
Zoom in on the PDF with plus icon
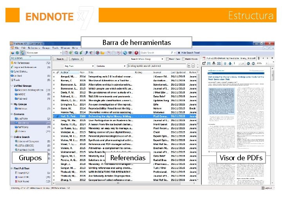pos(253,63)
